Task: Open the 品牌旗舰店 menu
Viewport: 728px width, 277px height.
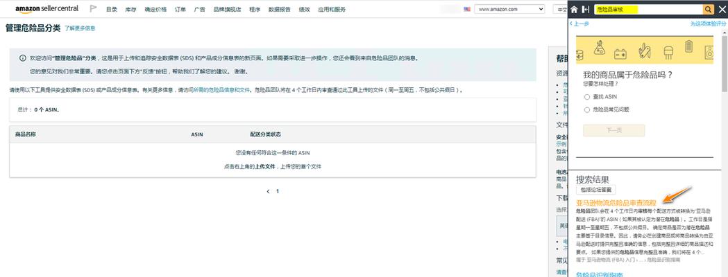Action: tap(227, 9)
